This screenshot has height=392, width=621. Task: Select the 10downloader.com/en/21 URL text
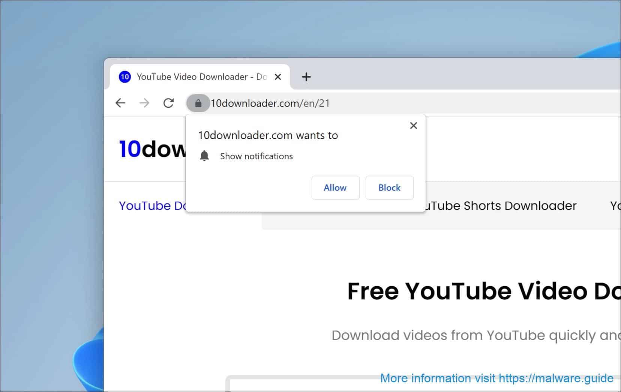click(270, 103)
